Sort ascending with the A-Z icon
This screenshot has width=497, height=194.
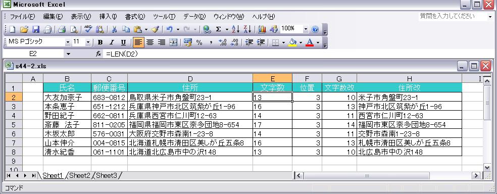pos(235,29)
